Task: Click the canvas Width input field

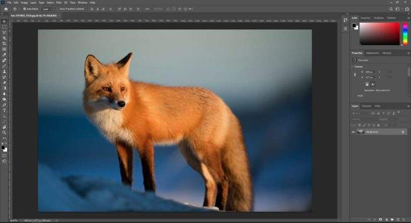Action: (x=370, y=72)
